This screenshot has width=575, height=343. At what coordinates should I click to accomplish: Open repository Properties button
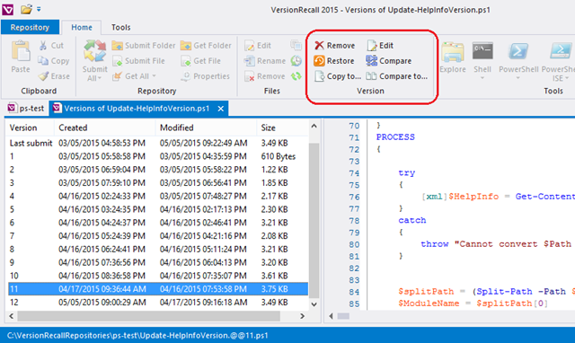point(206,76)
